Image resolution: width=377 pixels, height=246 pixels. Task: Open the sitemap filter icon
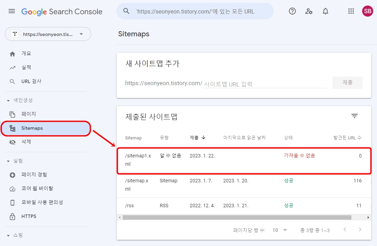pyautogui.click(x=354, y=116)
